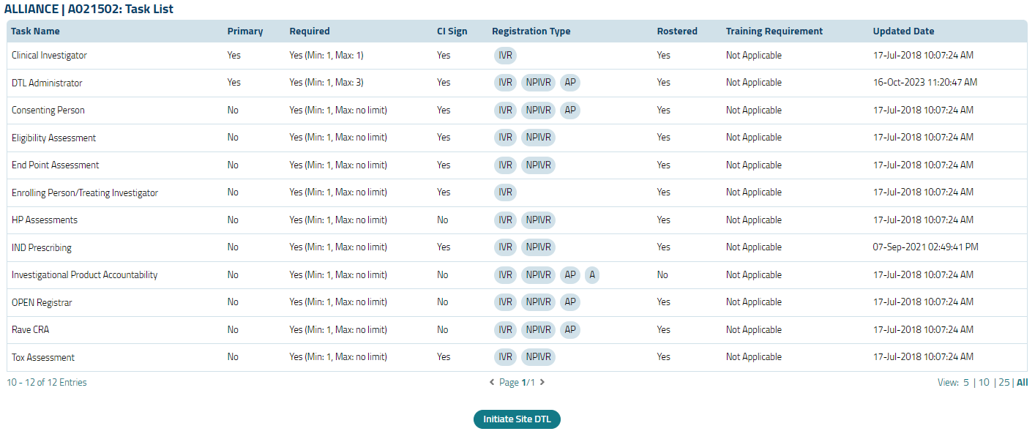Sort by Updated Date column header
Image resolution: width=1035 pixels, height=434 pixels.
click(903, 31)
